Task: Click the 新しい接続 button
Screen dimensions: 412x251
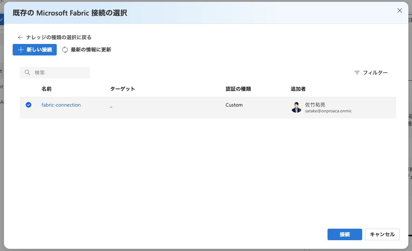Action: click(x=35, y=50)
